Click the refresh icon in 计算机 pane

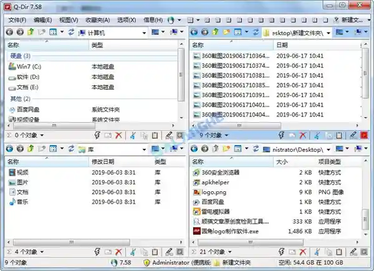coord(70,32)
